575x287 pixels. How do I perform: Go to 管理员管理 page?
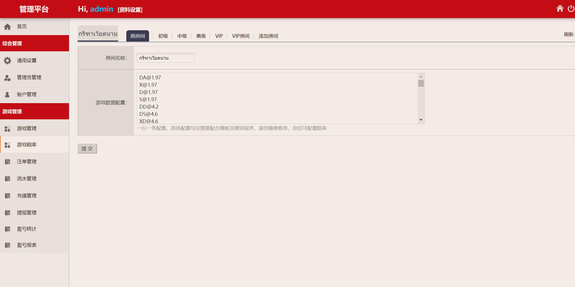coord(34,77)
